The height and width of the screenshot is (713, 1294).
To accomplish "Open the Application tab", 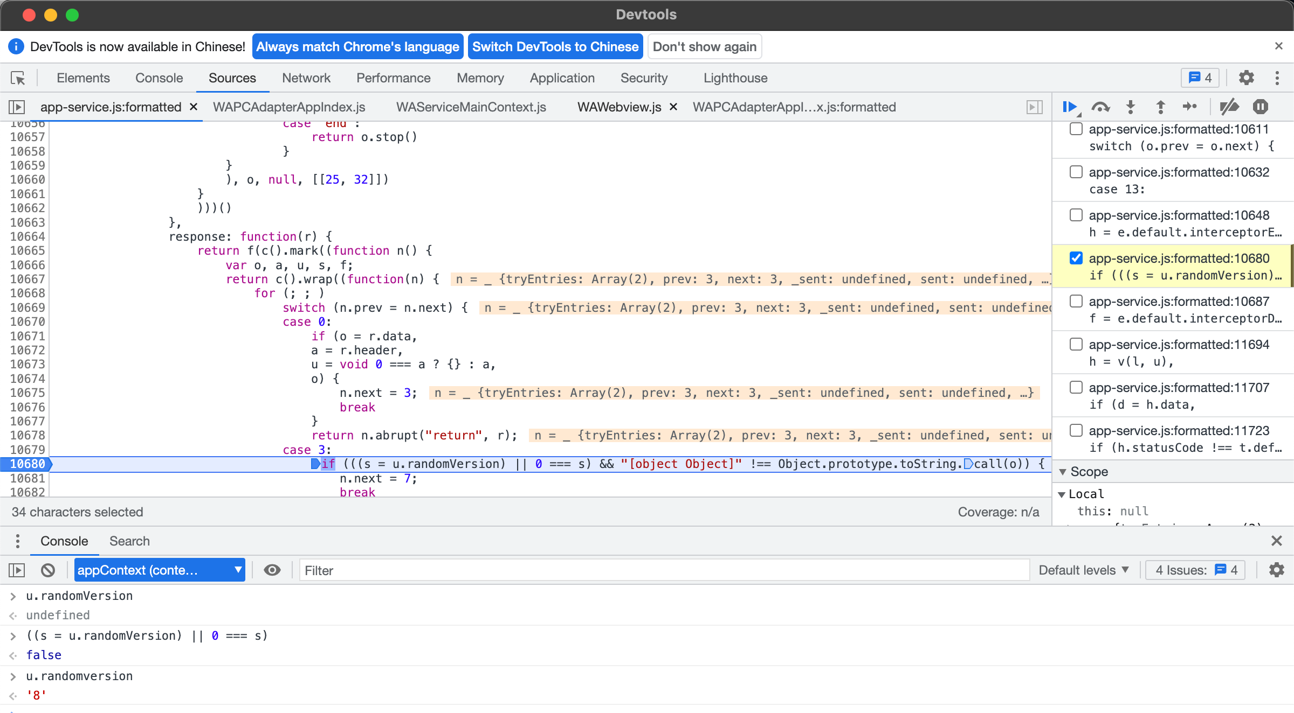I will click(562, 78).
